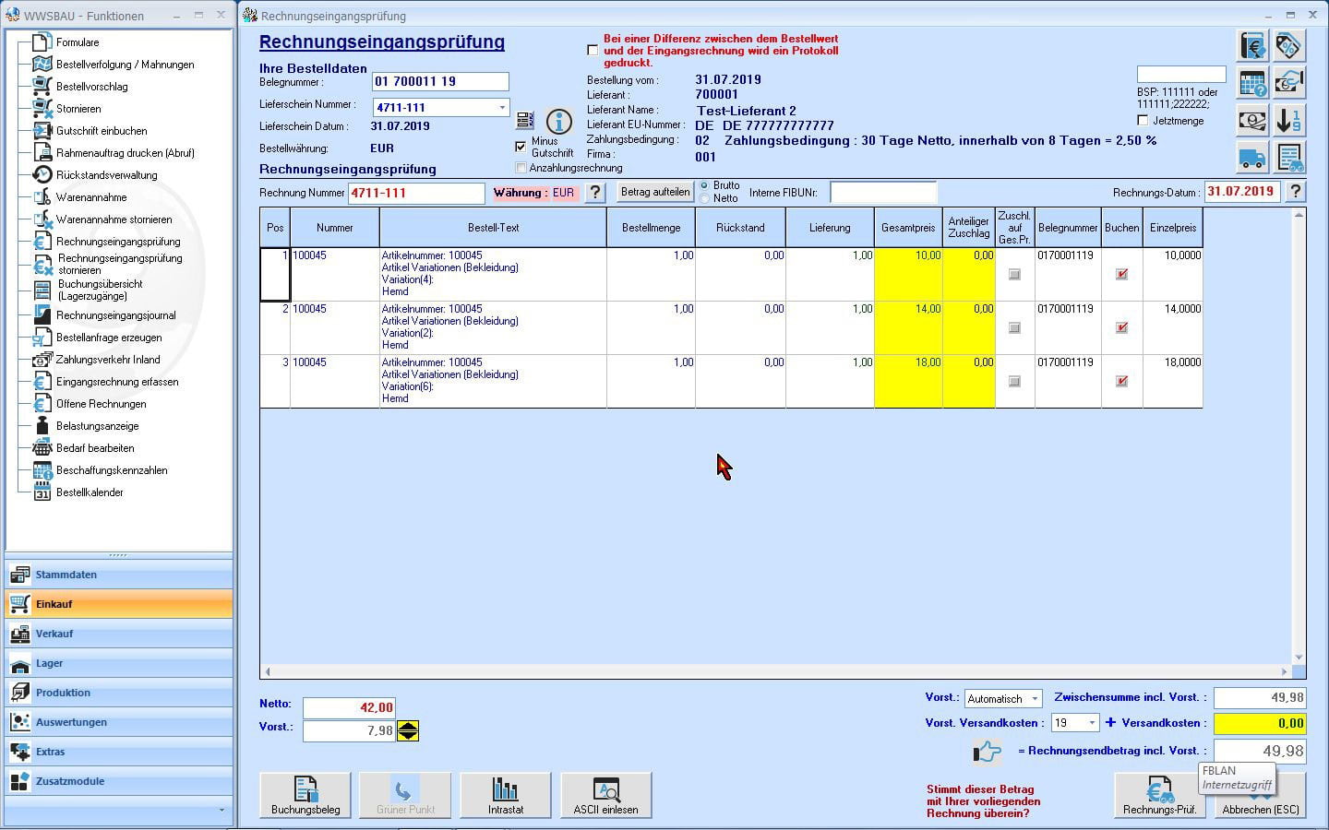Screen dimensions: 1329x830
Task: Open Stornieren in the function tree
Action: (78, 109)
